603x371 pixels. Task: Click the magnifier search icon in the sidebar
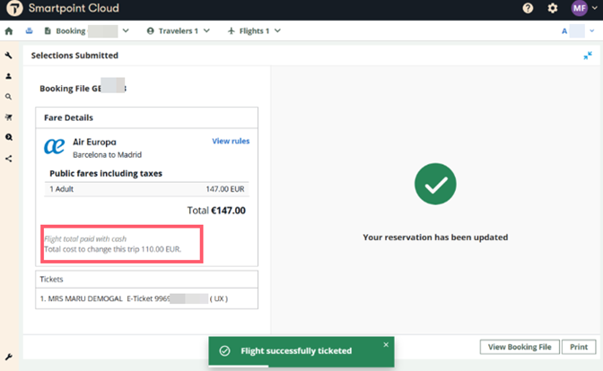pyautogui.click(x=9, y=97)
